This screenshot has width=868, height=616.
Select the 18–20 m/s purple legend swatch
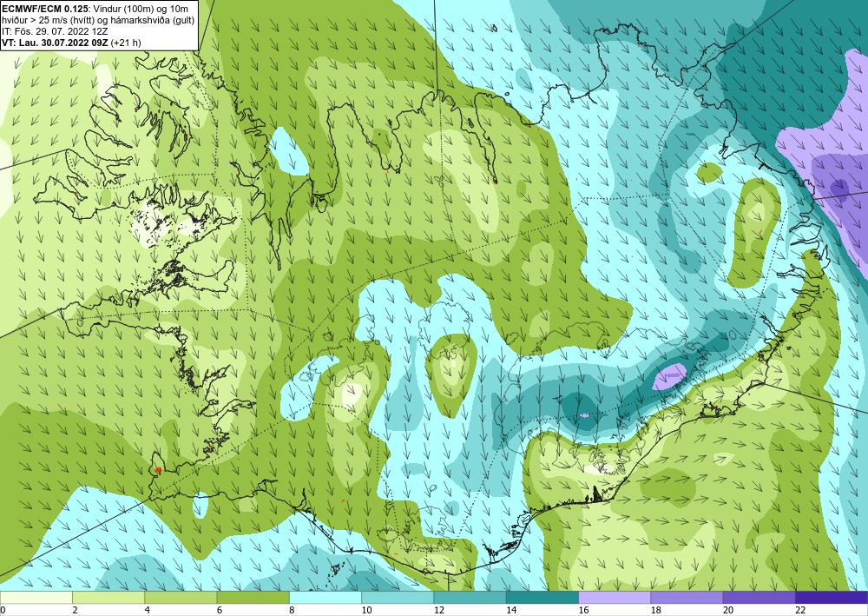687,598
